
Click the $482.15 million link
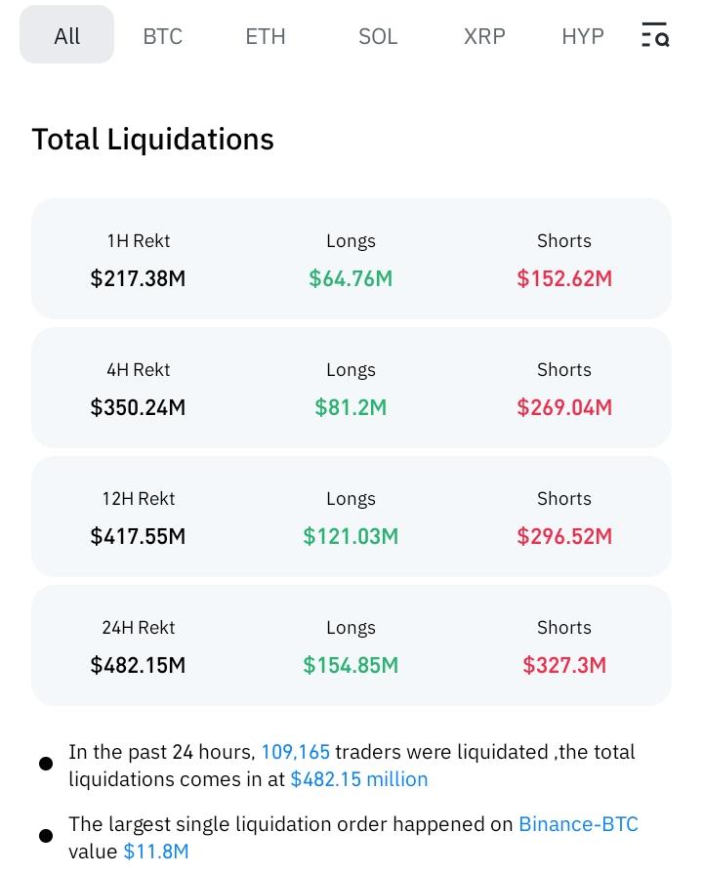coord(358,778)
